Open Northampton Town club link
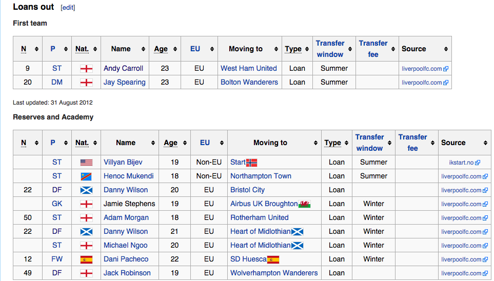Viewport: 494px width, 281px height. 261,176
